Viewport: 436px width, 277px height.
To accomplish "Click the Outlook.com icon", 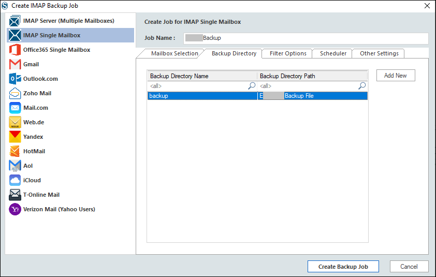I will point(14,79).
